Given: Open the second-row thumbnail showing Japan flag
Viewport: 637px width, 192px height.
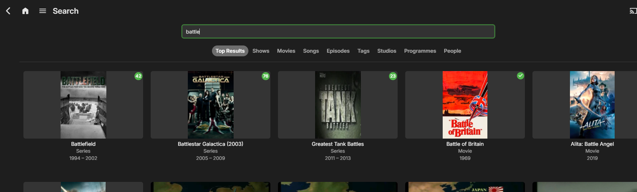Looking at the screenshot, I should coord(465,187).
